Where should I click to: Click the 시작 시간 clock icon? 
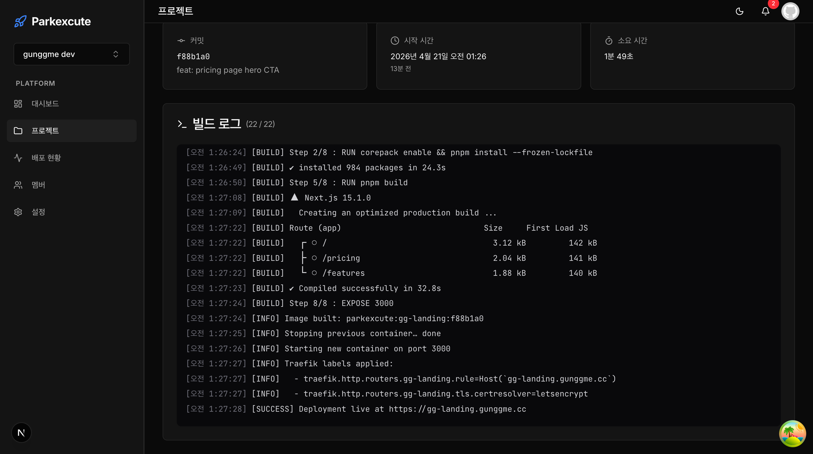(395, 40)
